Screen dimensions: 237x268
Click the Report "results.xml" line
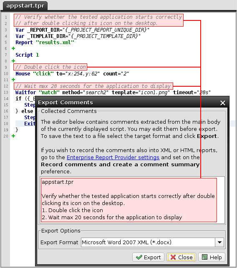coord(45,43)
